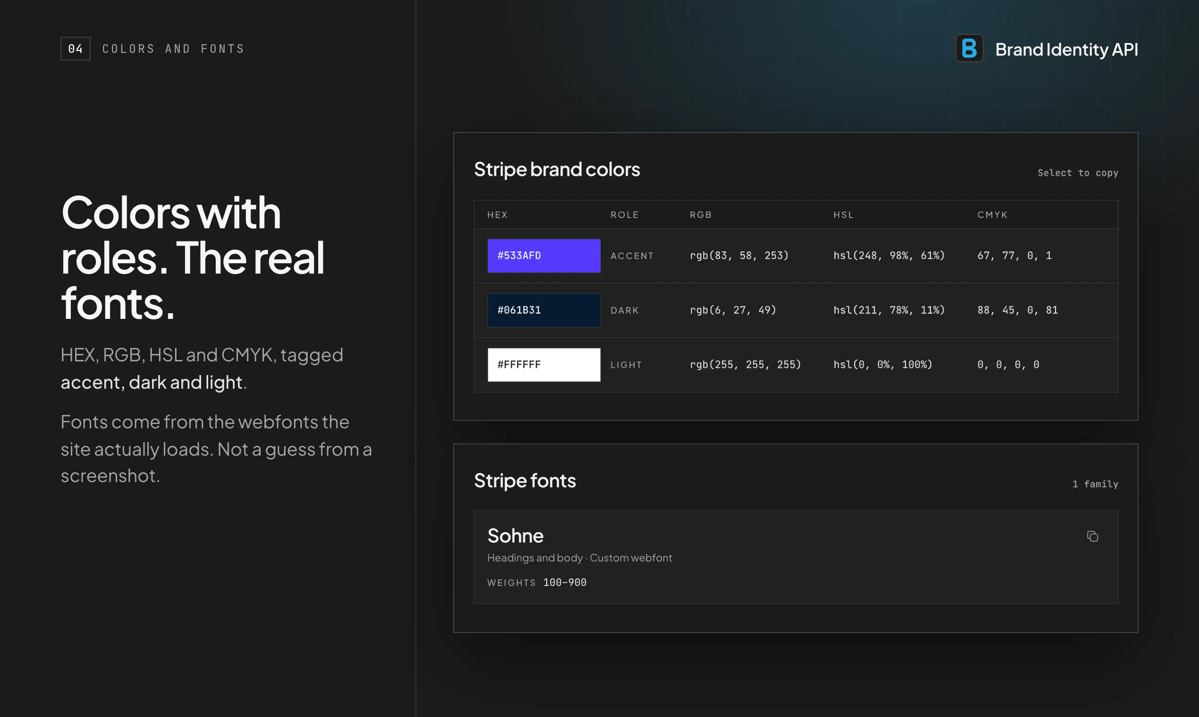
Task: Click the rgb(255, 255, 255) value
Action: click(x=745, y=365)
